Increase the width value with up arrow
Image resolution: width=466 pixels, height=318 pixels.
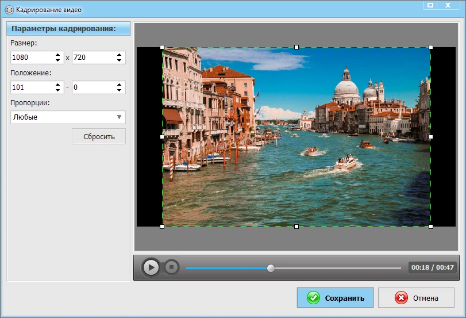57,55
